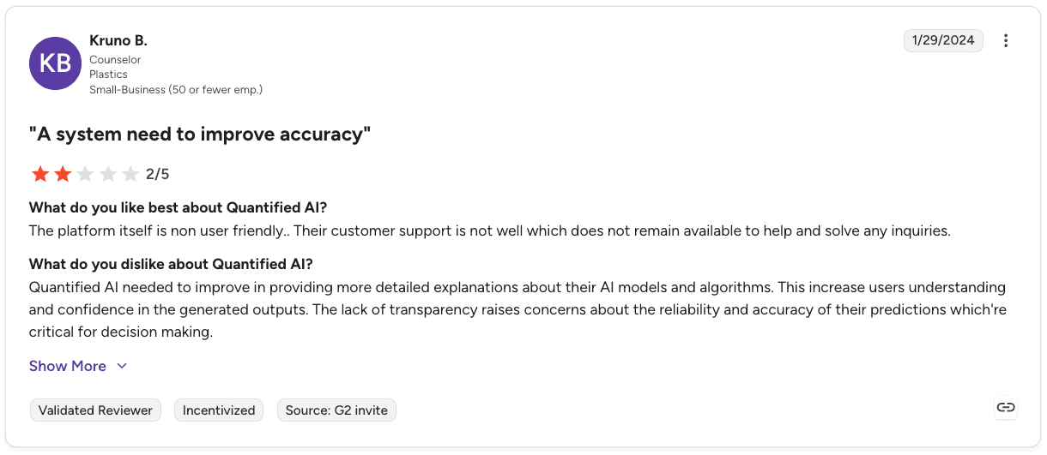Click the fourth empty rating star
Image resolution: width=1047 pixels, height=455 pixels.
[108, 175]
